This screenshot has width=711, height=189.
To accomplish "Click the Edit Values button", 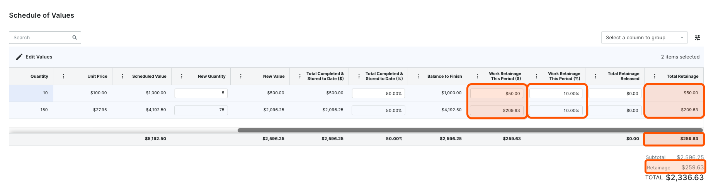I will pos(34,57).
